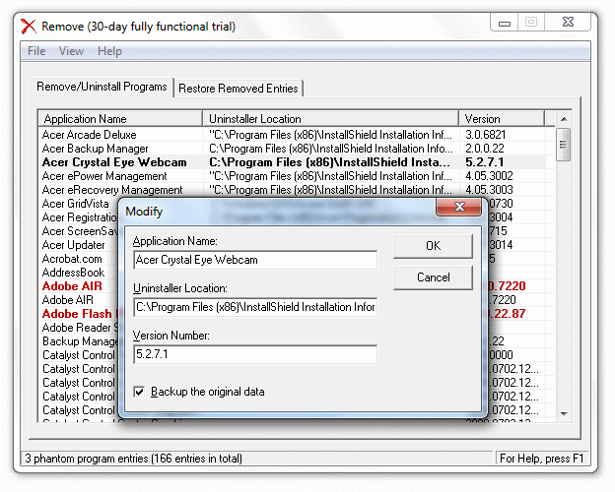The image size is (615, 492).
Task: Click version 3.0.6821 cell
Action: (x=486, y=135)
